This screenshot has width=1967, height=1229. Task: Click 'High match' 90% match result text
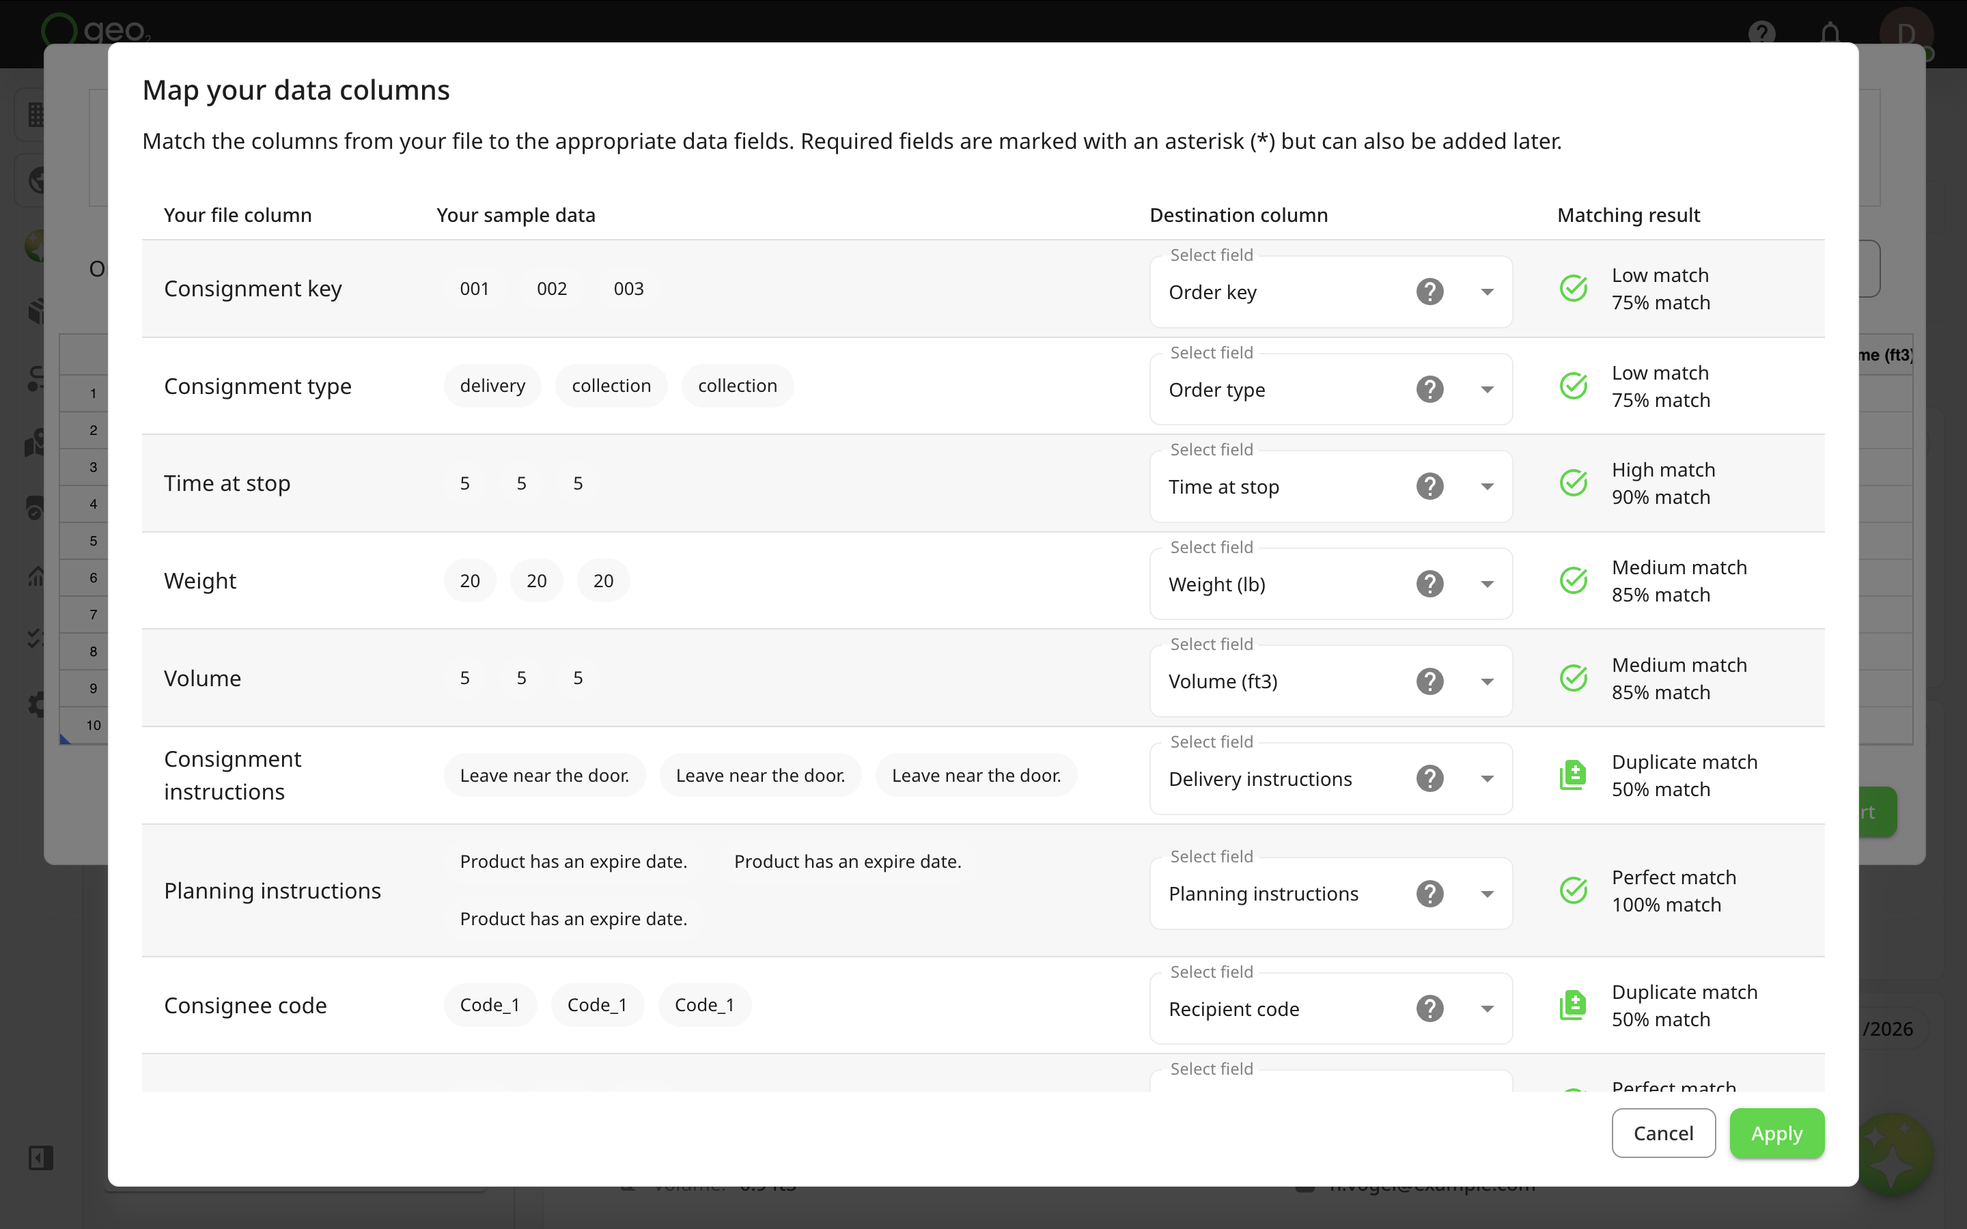point(1663,483)
